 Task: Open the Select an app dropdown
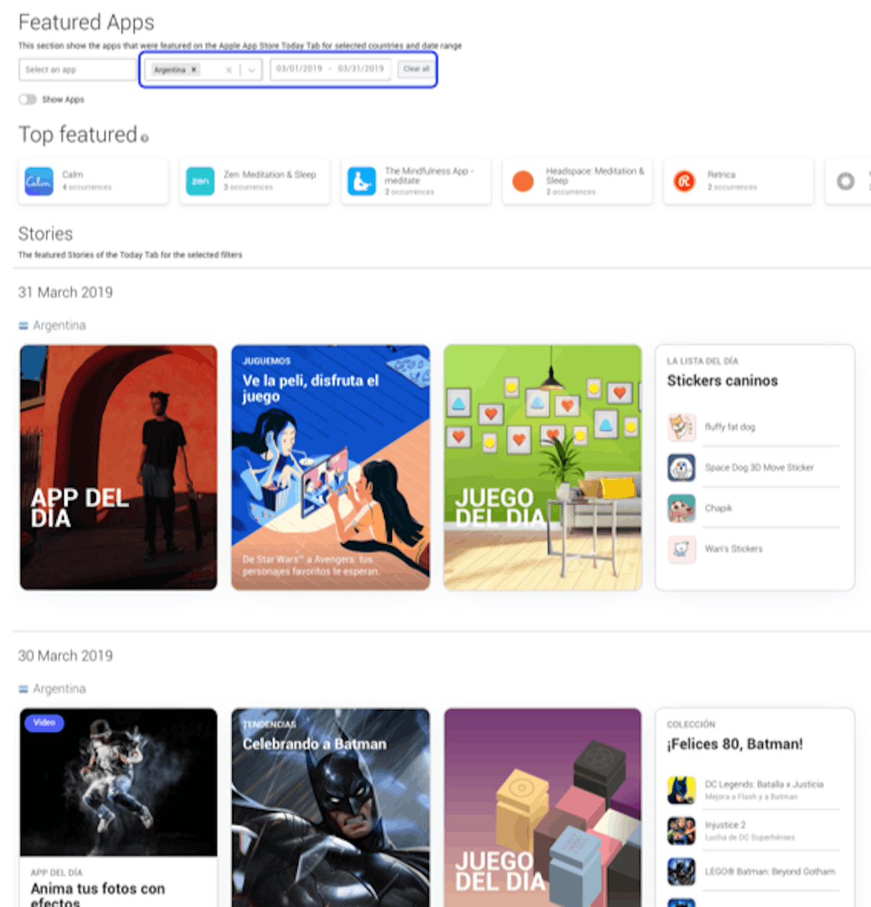point(76,69)
